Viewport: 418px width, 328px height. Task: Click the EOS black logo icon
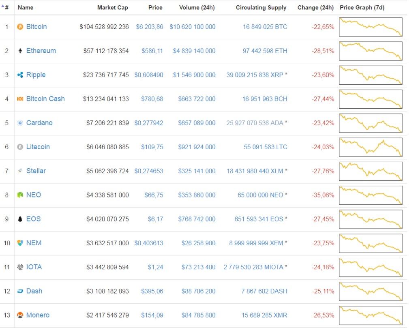[x=20, y=219]
